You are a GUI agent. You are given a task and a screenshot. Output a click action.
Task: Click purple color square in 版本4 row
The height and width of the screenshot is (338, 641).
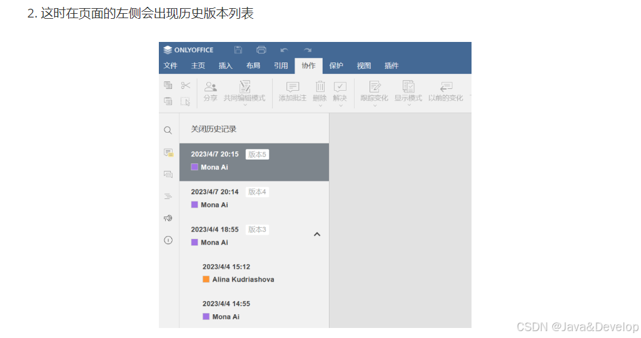(x=194, y=205)
